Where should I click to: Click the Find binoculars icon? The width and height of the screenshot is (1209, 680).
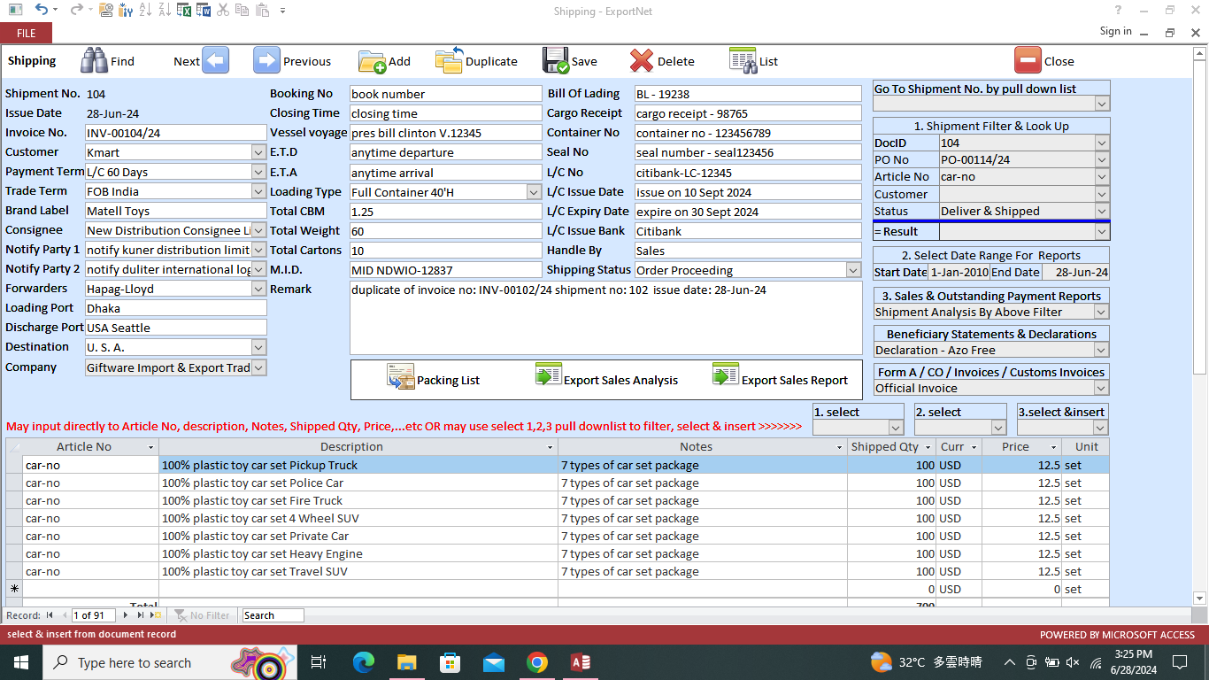(94, 60)
